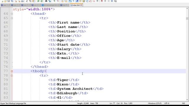
Task: Click on Tiger in line 79
Action: tap(63, 80)
